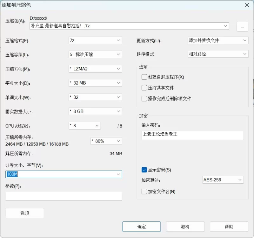The height and width of the screenshot is (238, 254).
Task: Close the 添加到压缩包 dialog window
Action: (x=246, y=5)
